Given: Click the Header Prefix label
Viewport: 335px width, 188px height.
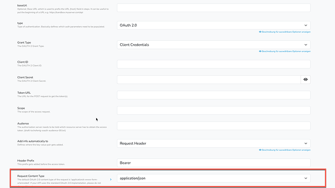Looking at the screenshot, I should click(x=26, y=161).
